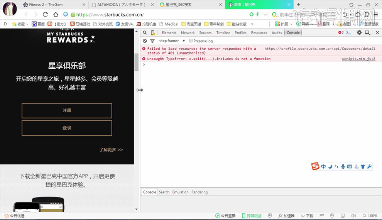Open the Search drawer tab
Screen dimensions: 382x220
pos(164,192)
